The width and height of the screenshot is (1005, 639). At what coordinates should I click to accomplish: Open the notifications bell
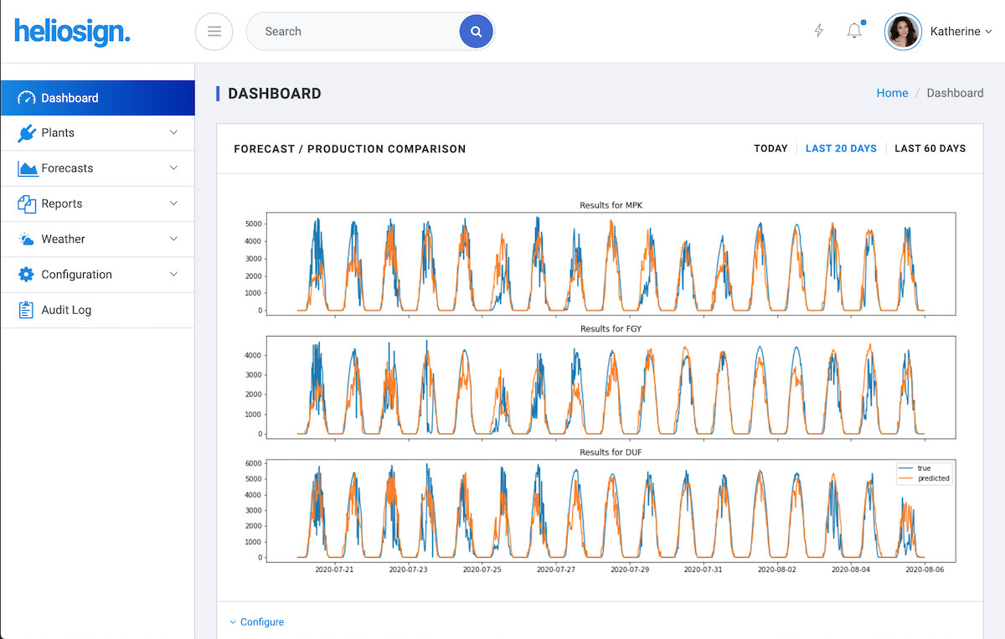(854, 31)
